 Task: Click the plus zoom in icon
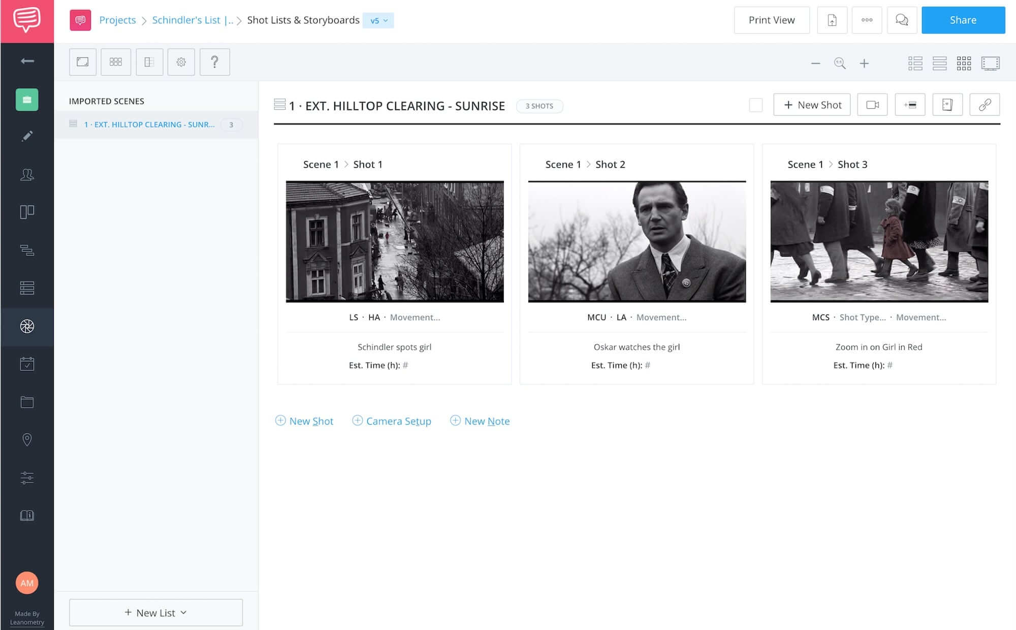pos(864,64)
